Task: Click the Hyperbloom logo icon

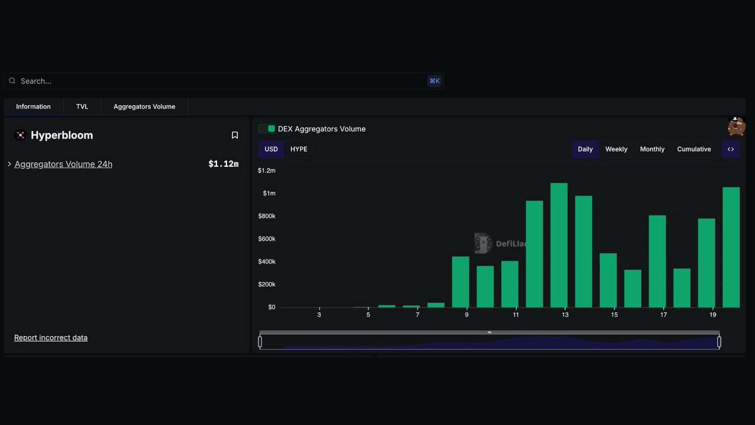Action: pos(20,135)
